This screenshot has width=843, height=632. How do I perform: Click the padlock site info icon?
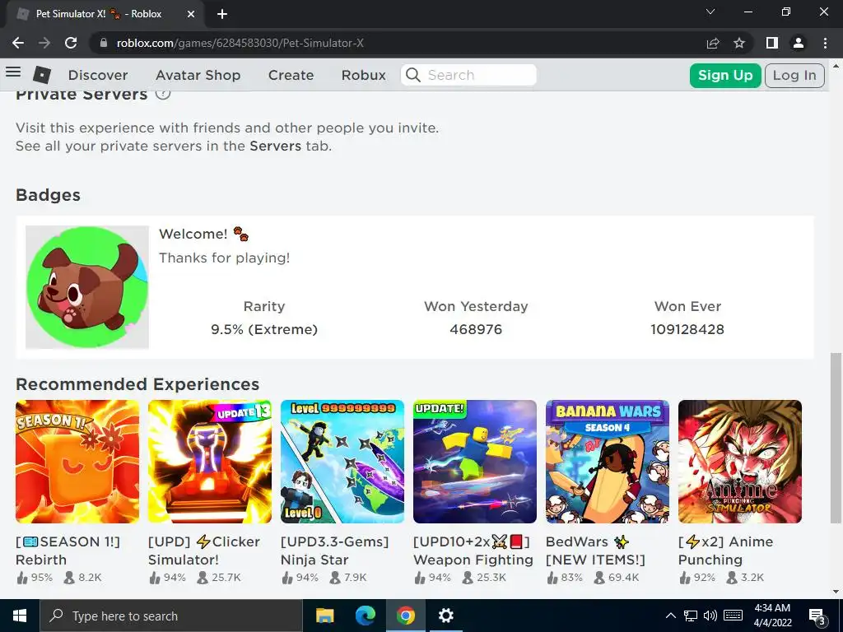coord(104,43)
